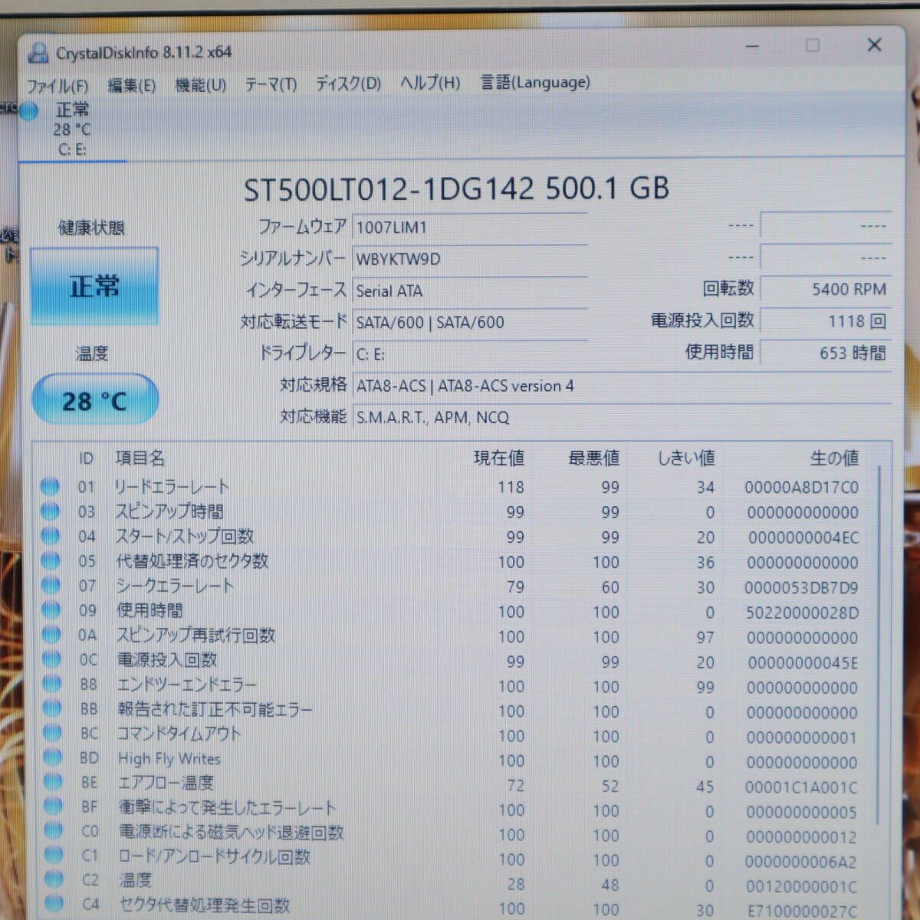Click the serial number field WBYKTW9D
920x920 pixels.
pos(470,258)
